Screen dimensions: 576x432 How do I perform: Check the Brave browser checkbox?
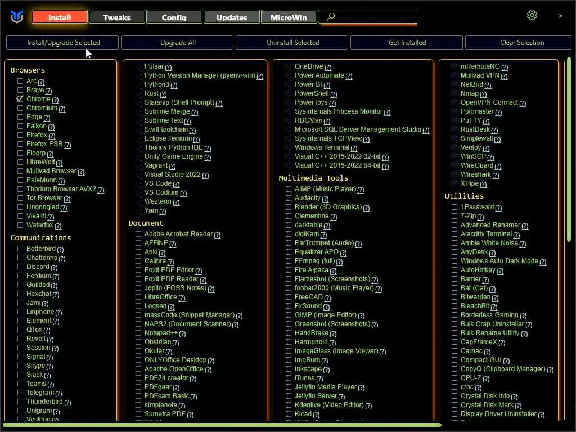click(x=20, y=90)
